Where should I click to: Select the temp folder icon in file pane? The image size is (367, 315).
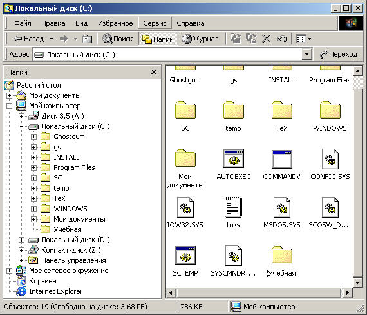233,110
